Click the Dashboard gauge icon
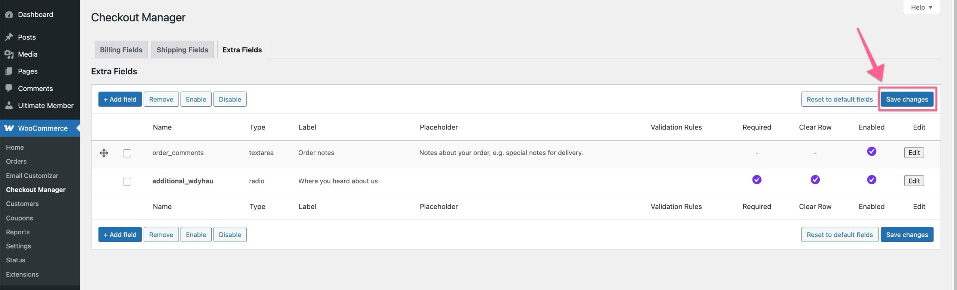The height and width of the screenshot is (290, 957). coord(9,15)
